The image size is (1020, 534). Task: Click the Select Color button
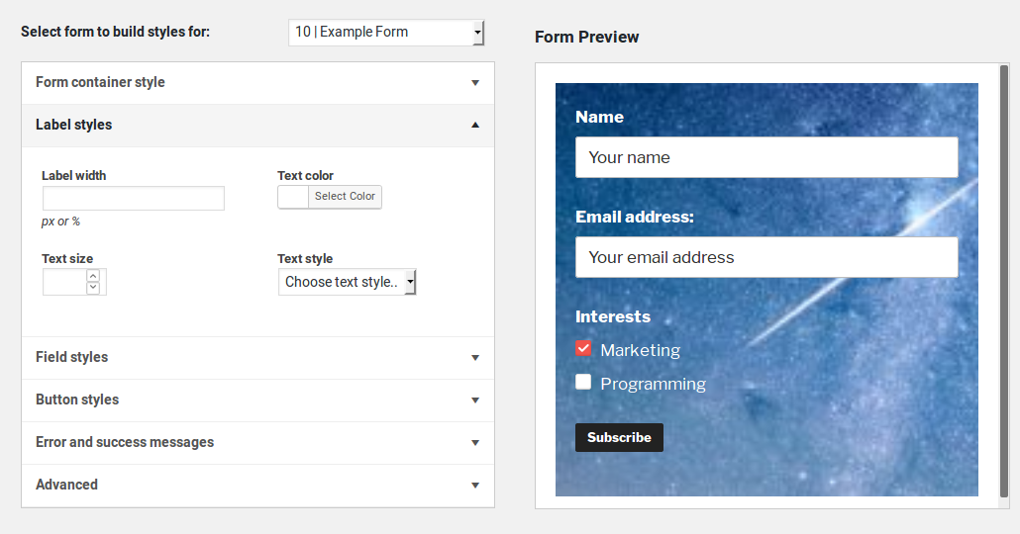coord(345,197)
